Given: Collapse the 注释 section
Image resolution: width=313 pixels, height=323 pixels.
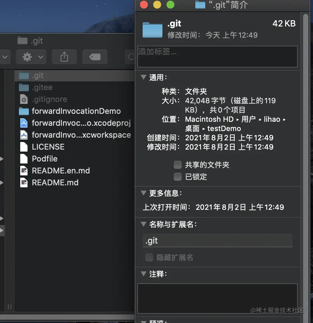Looking at the screenshot, I should 143,274.
